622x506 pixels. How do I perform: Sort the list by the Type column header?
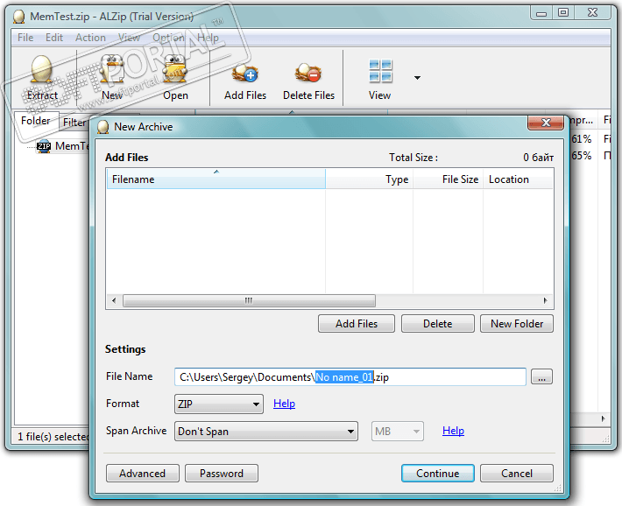(x=370, y=179)
